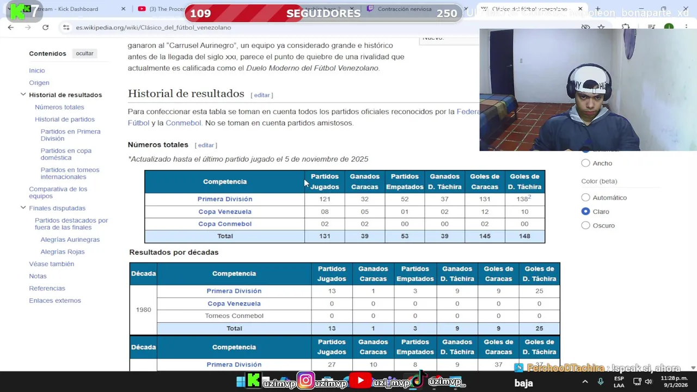
Task: Select the Automático color option
Action: click(x=585, y=198)
